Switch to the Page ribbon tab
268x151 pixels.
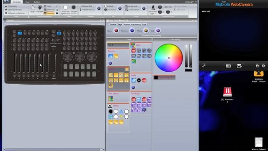[x=27, y=2]
